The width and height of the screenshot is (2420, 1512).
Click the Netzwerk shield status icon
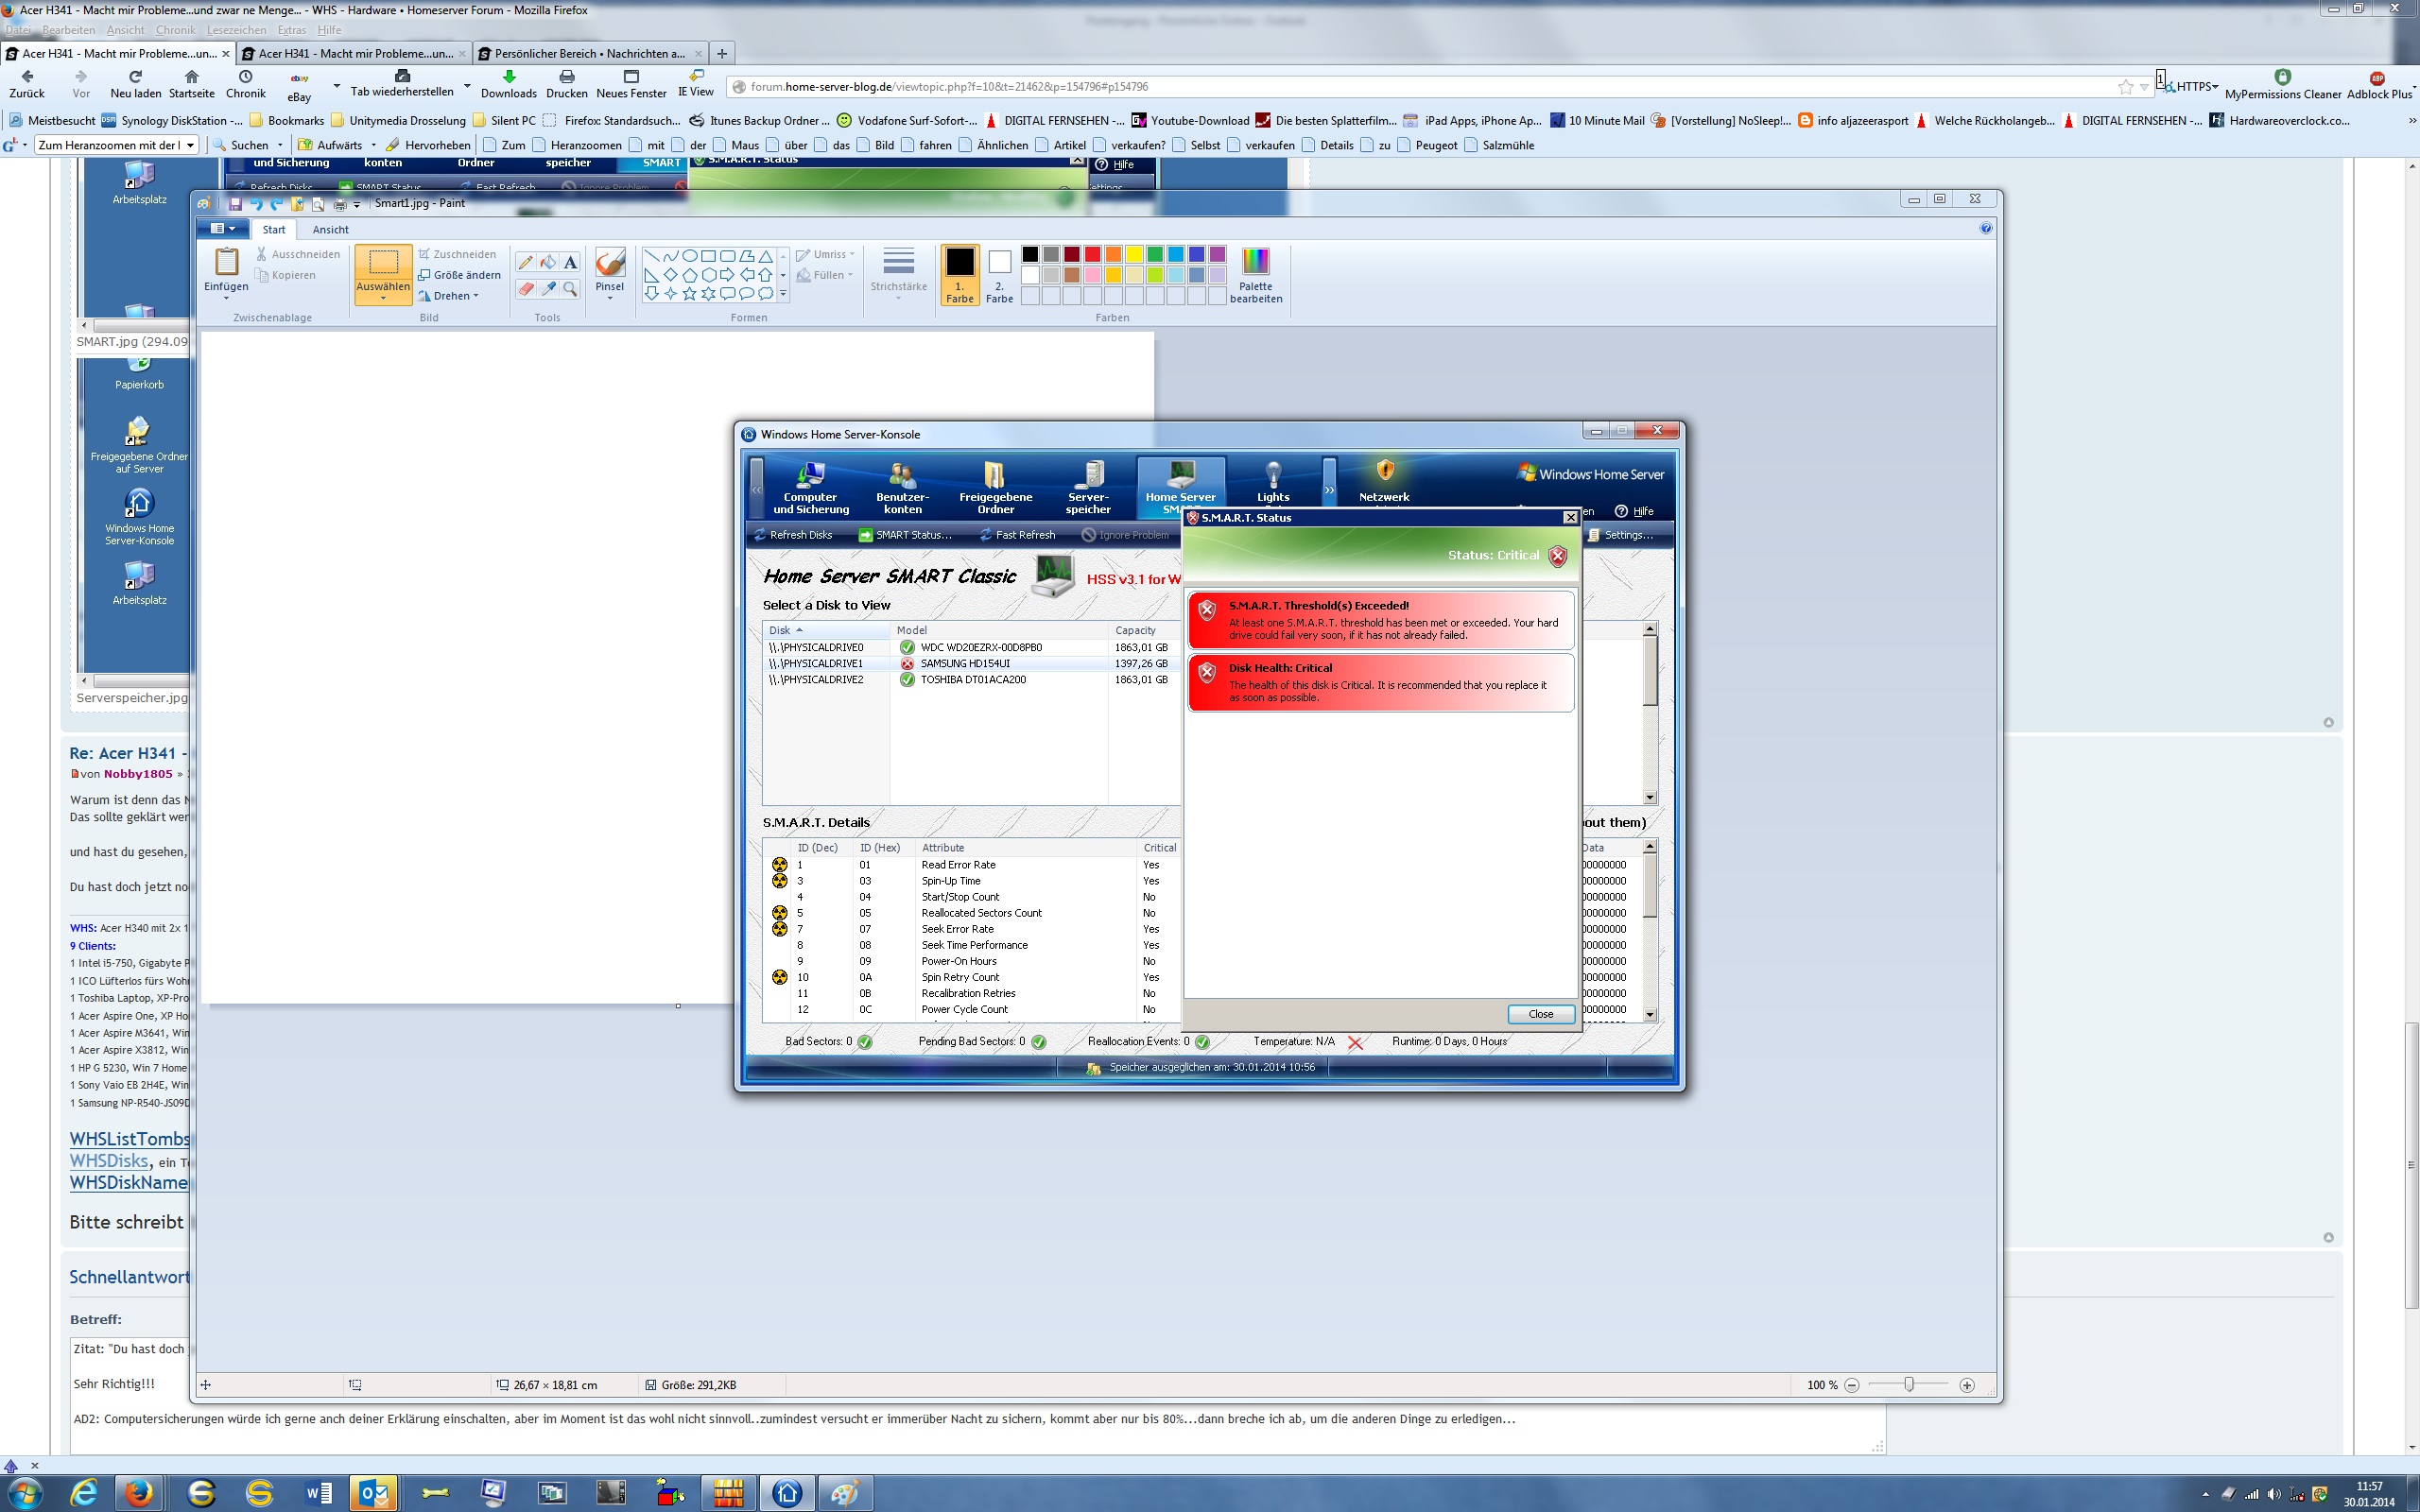[1385, 470]
